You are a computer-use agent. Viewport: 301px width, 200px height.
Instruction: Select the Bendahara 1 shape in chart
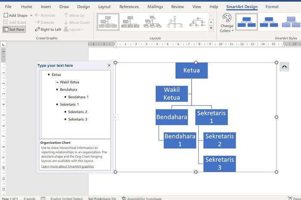coord(180,140)
